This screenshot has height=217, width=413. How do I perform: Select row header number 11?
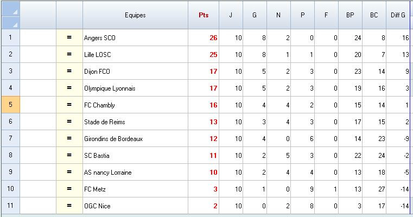point(10,206)
